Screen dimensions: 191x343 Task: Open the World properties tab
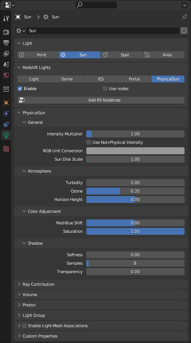click(x=6, y=75)
